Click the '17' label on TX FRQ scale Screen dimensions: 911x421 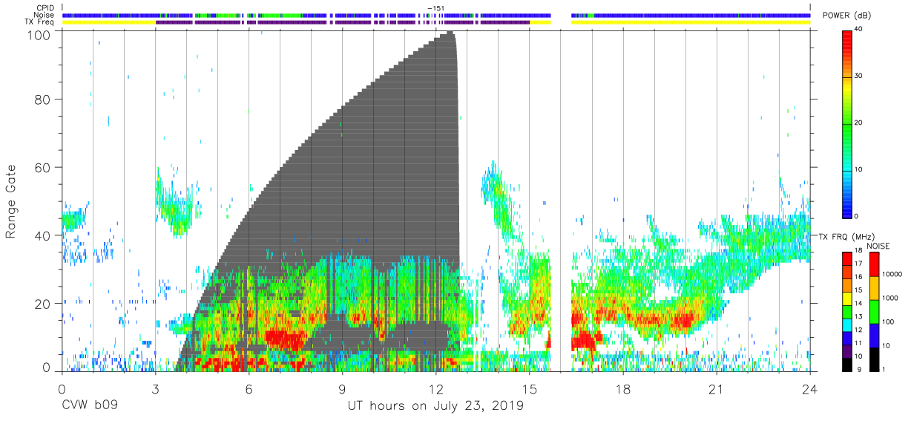[860, 265]
